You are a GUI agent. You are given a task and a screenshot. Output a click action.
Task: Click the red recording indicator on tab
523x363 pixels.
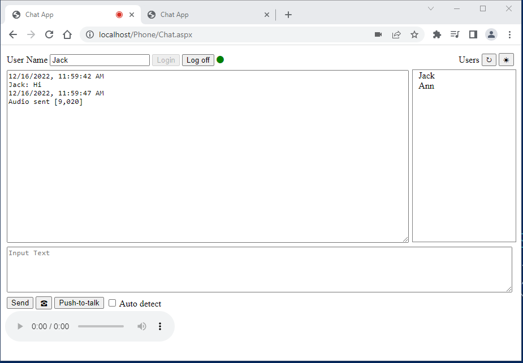[119, 15]
